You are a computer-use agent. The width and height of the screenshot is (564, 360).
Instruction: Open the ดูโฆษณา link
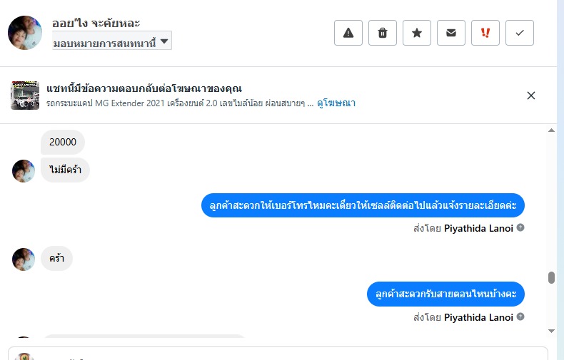[x=336, y=103]
